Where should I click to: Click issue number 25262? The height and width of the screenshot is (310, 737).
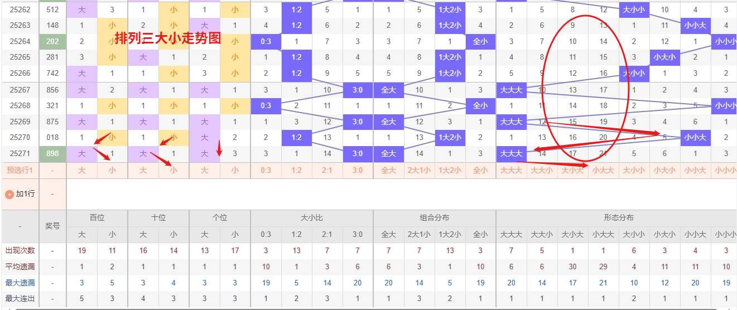click(x=20, y=9)
